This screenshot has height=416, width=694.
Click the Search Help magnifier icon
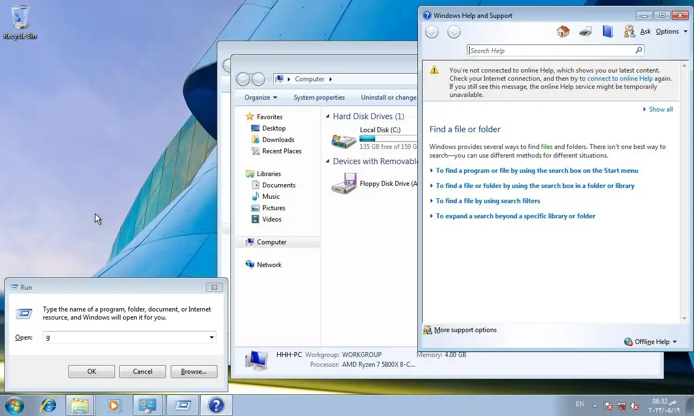point(639,50)
